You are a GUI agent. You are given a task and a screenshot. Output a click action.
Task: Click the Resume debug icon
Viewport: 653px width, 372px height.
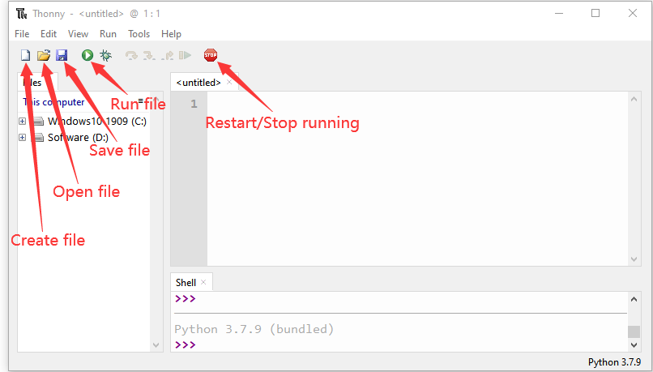click(x=185, y=55)
